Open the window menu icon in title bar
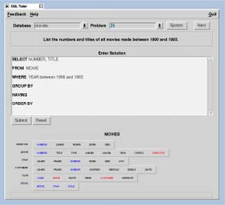Image resolution: width=225 pixels, height=205 pixels. [7, 6]
